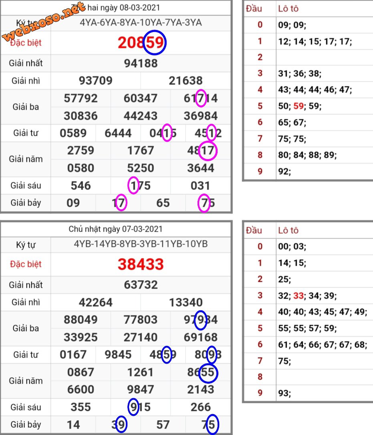Select third prize number 60347
Image resolution: width=373 pixels, height=435 pixels.
click(141, 98)
